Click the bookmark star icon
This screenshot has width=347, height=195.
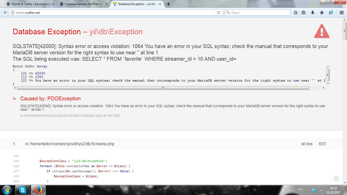click(x=295, y=12)
